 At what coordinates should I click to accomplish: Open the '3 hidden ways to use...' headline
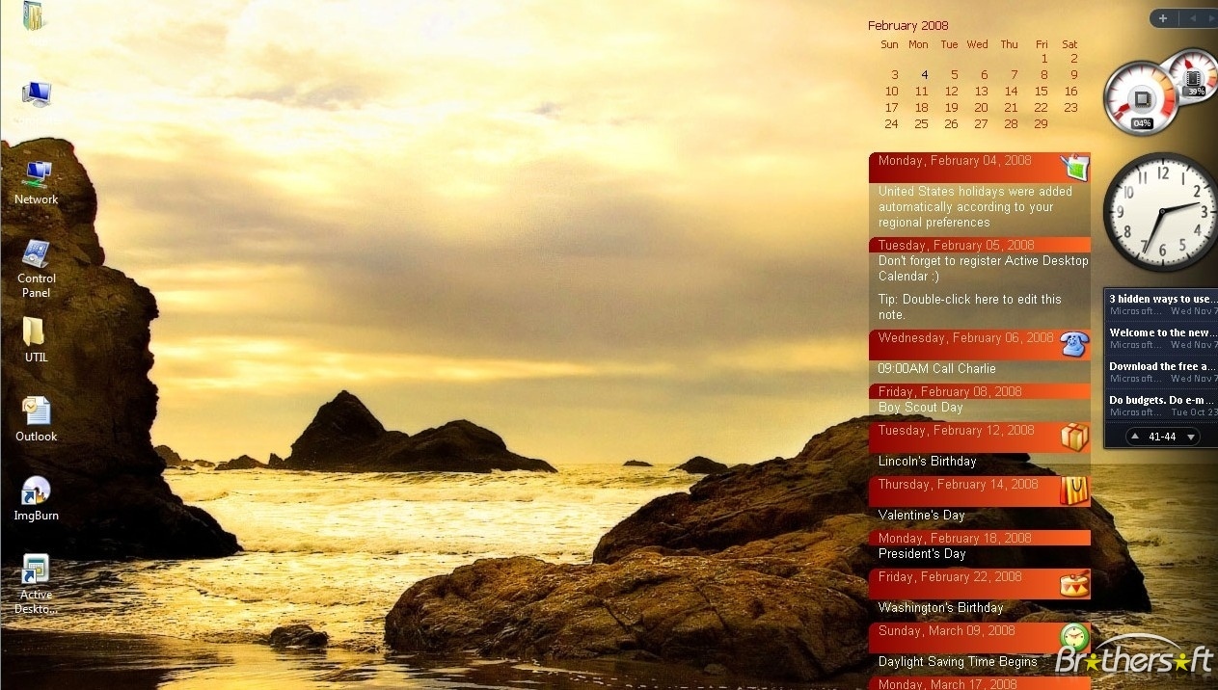(x=1161, y=299)
